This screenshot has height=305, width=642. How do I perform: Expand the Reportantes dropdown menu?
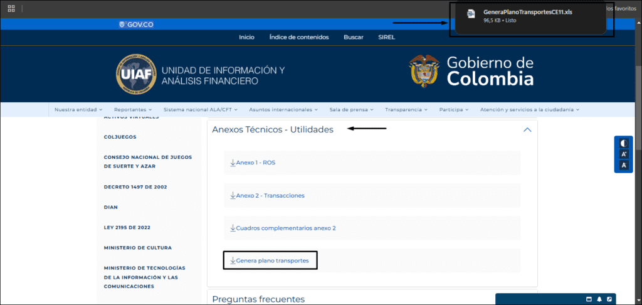tap(133, 110)
